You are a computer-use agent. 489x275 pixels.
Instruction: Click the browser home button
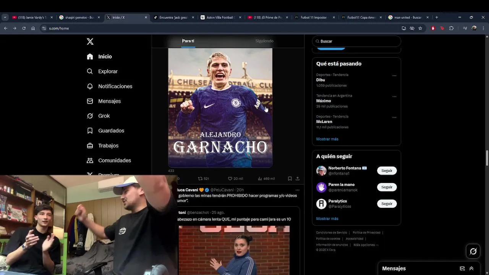(33, 28)
